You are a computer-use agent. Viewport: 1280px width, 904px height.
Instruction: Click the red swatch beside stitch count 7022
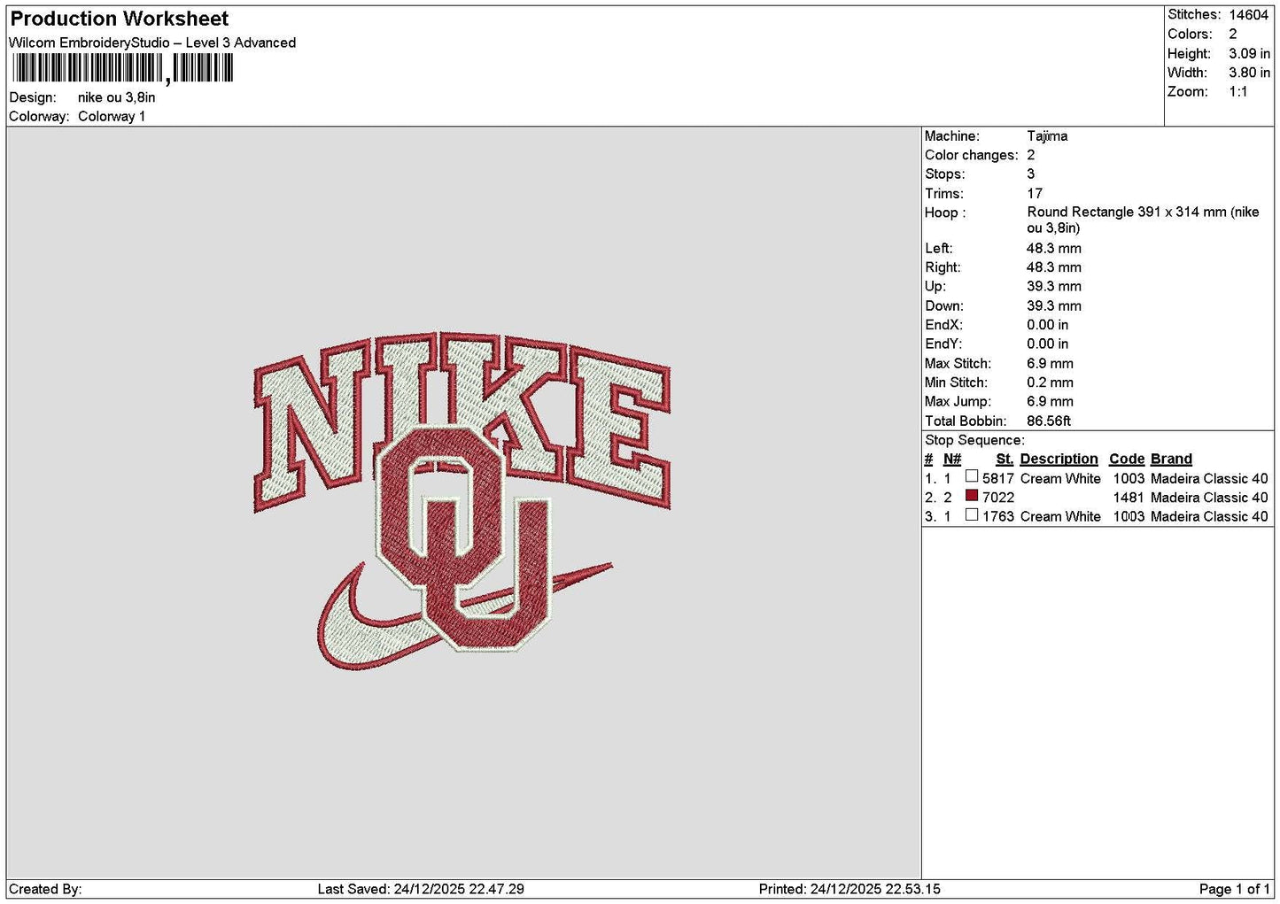click(972, 496)
